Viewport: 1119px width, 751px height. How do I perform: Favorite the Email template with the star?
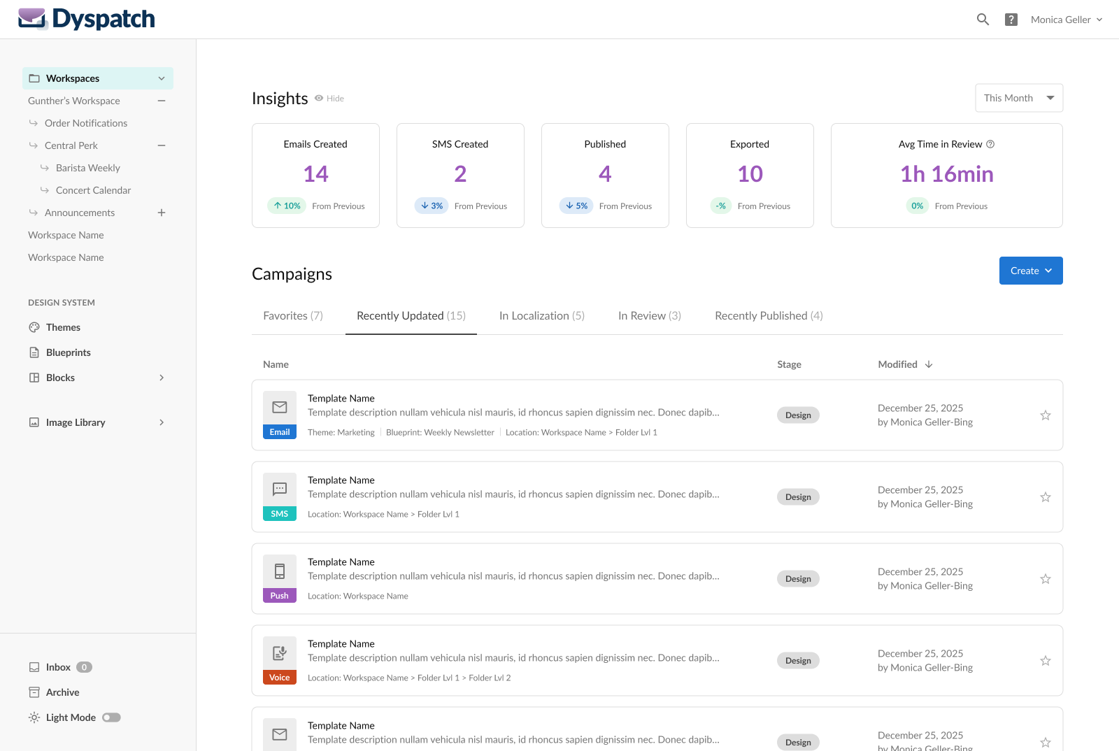coord(1046,415)
